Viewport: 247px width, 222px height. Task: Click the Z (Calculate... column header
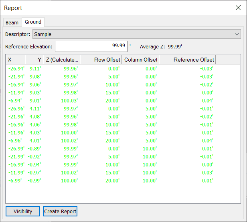pos(62,60)
